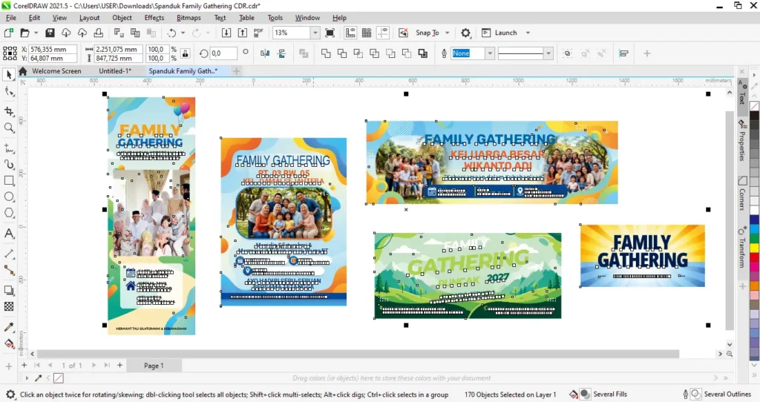760x402 pixels.
Task: Expand the Snap To dropdown arrow
Action: [x=448, y=33]
